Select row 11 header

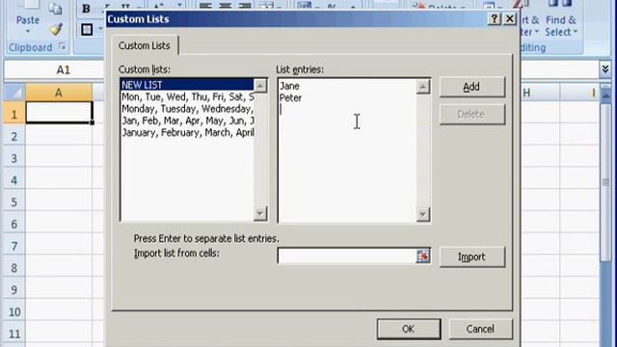[14, 334]
